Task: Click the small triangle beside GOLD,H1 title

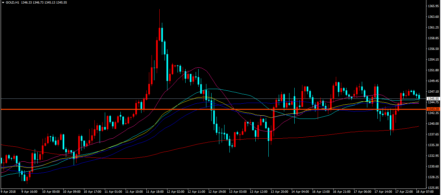Action: (3, 3)
